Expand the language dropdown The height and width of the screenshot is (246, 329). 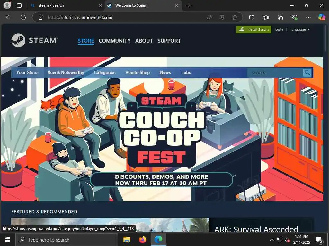pyautogui.click(x=300, y=29)
